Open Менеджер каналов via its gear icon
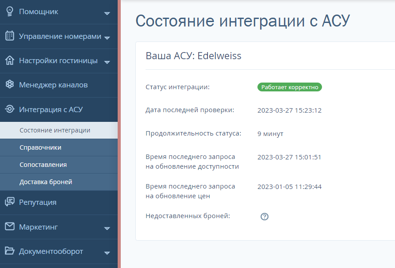Image resolution: width=395 pixels, height=268 pixels. click(10, 84)
